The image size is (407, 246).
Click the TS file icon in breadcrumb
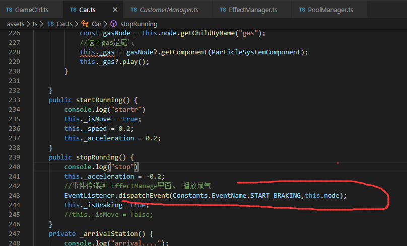[50, 24]
